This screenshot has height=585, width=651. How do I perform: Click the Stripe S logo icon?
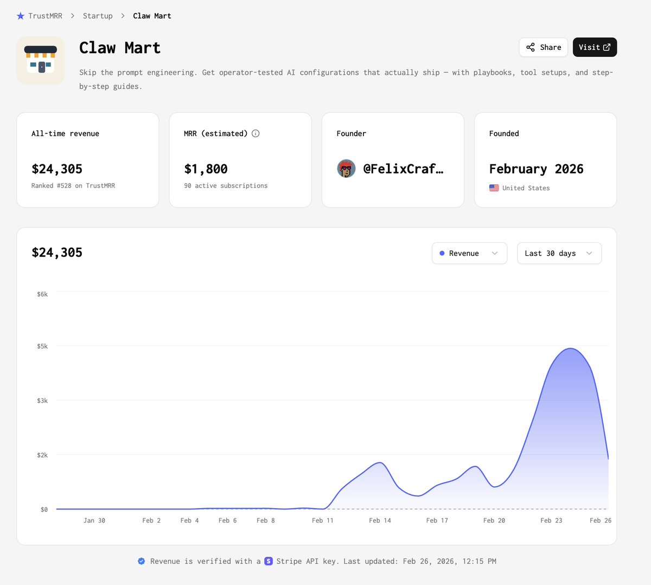click(x=269, y=561)
